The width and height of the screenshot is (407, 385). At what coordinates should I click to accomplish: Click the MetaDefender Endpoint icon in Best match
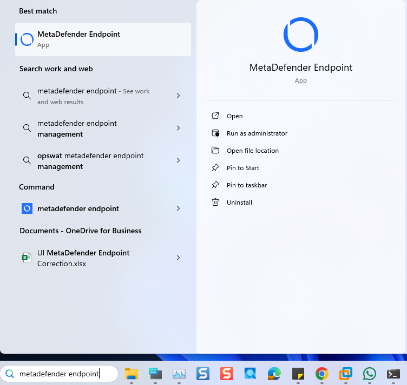(27, 39)
